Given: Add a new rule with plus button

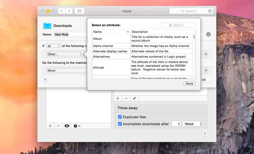Looking at the screenshot, I should coord(118,98).
